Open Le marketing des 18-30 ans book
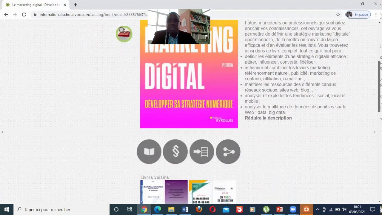The width and height of the screenshot is (382, 215). (x=200, y=192)
